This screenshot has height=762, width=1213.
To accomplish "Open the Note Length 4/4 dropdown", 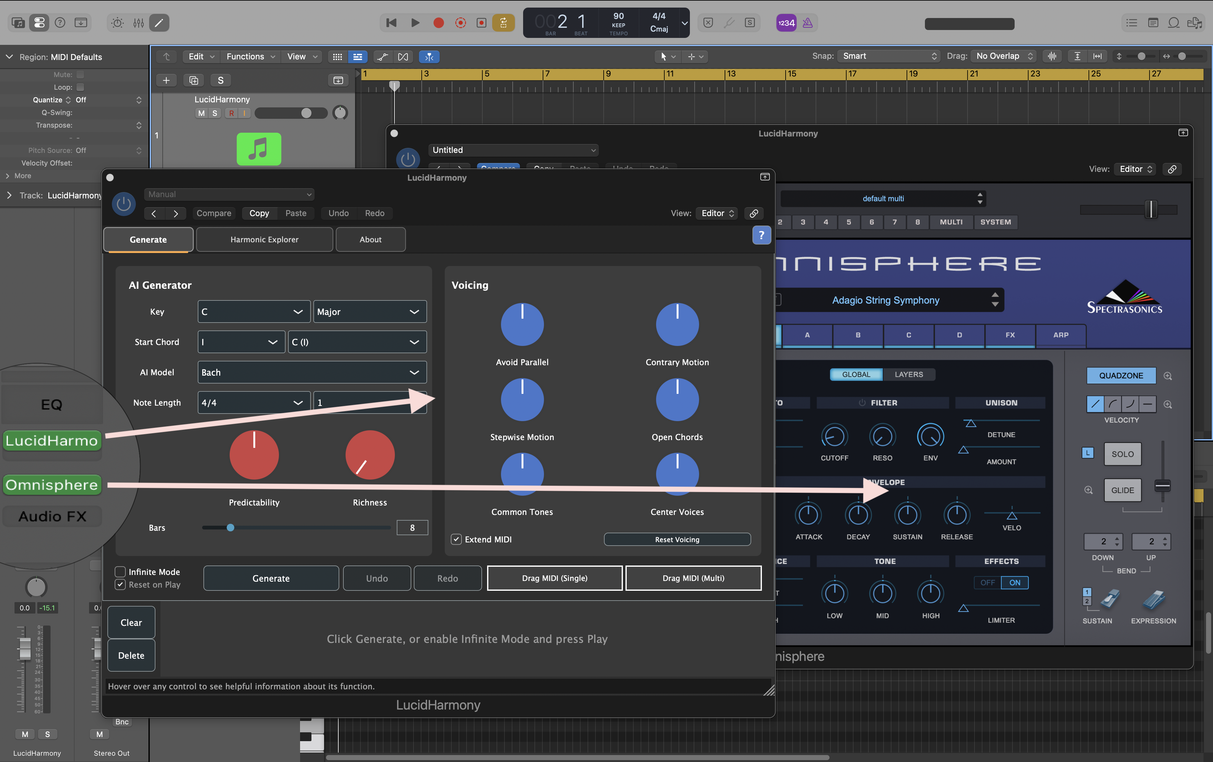I will (253, 402).
